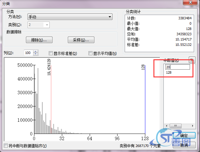Click the break value field containing 20
This screenshot has height=152, width=200.
pyautogui.click(x=177, y=67)
